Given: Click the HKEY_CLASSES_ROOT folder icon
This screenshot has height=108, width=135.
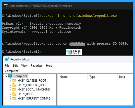Looking at the screenshot, I should click(x=14, y=81).
